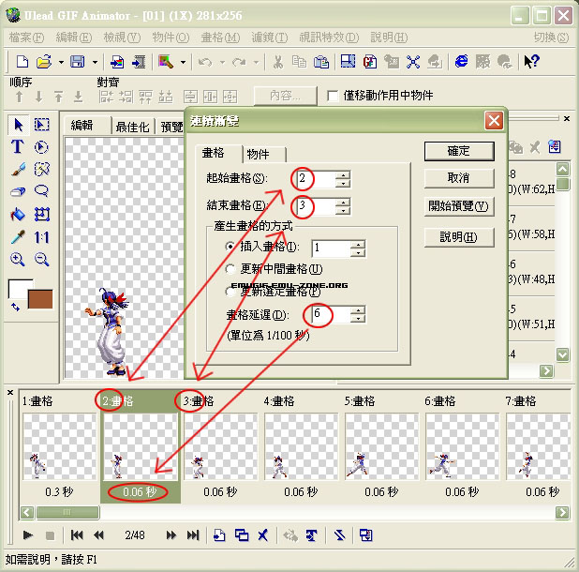Step to the next frame

point(171,534)
